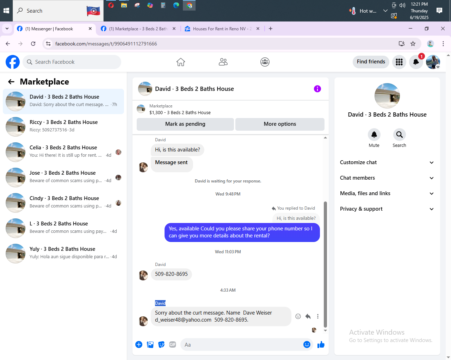The height and width of the screenshot is (360, 451).
Task: Close the Houses For Rent in Reno tab
Action: tap(258, 29)
